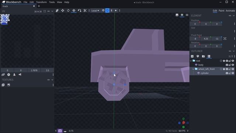Switch to vertex selection mode
The height and width of the screenshot is (133, 236).
coord(116,11)
